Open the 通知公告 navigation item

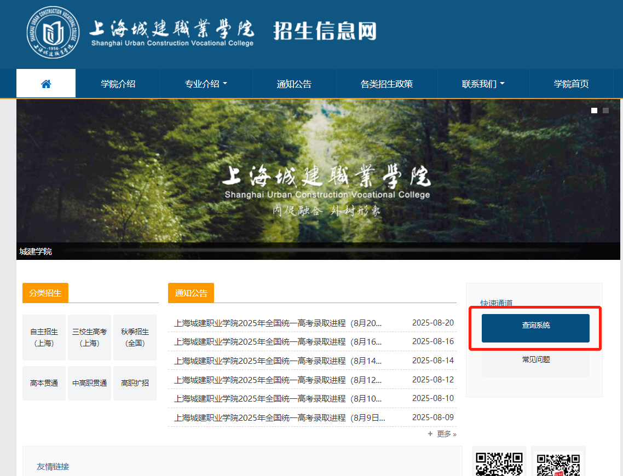(x=294, y=84)
